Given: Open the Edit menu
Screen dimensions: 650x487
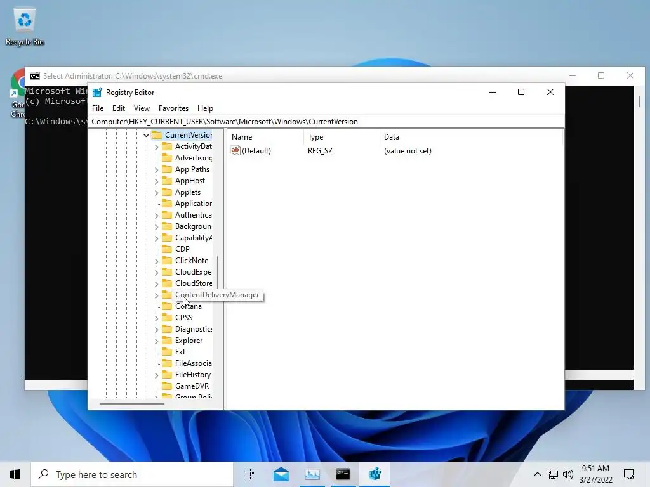Looking at the screenshot, I should pyautogui.click(x=119, y=108).
